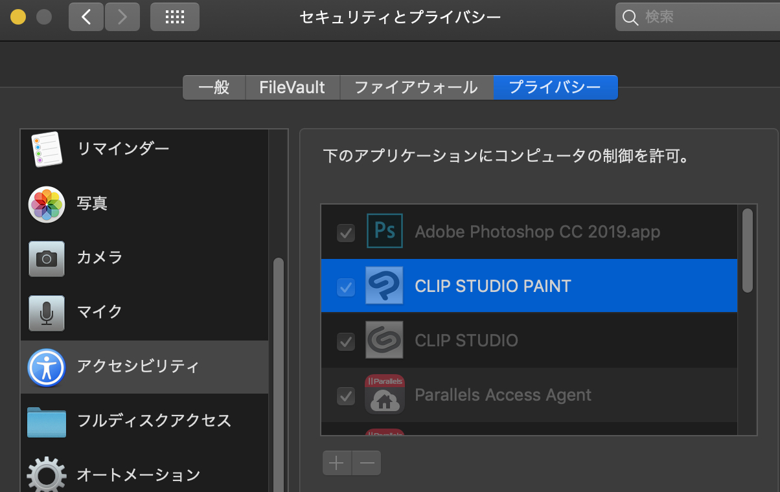780x492 pixels.
Task: Open the Automation gear icon
Action: pos(47,475)
